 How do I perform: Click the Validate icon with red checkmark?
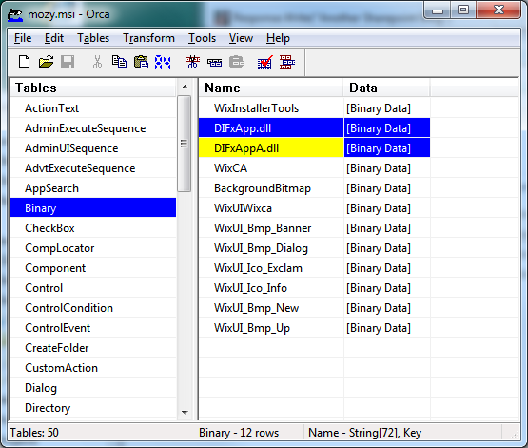[x=265, y=62]
